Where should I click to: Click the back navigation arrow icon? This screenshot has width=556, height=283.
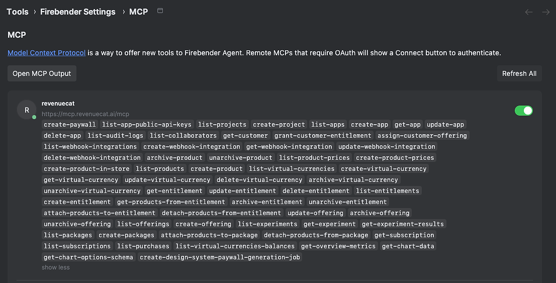[x=529, y=12]
